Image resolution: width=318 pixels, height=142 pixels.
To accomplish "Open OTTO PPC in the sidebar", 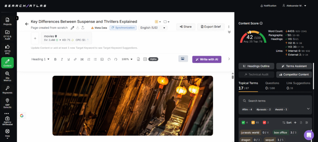I will click(7, 49).
